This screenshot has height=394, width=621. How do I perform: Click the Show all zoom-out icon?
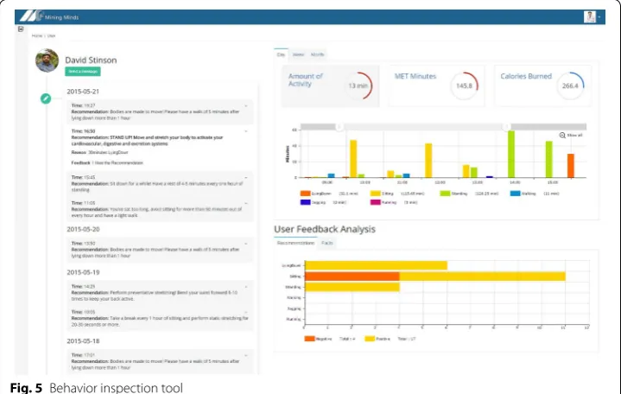(562, 135)
